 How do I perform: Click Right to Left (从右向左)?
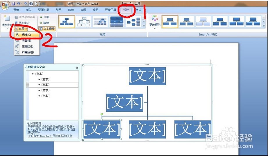tap(22, 23)
